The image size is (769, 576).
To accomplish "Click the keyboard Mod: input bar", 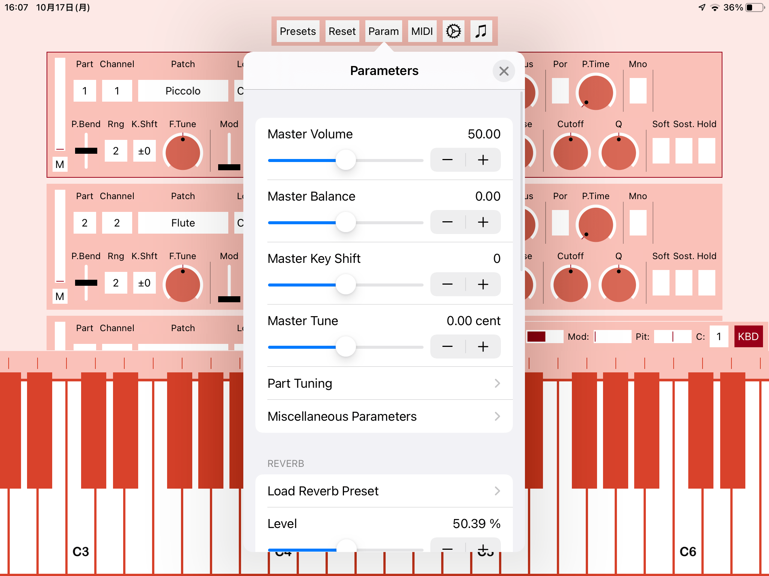I will (612, 336).
